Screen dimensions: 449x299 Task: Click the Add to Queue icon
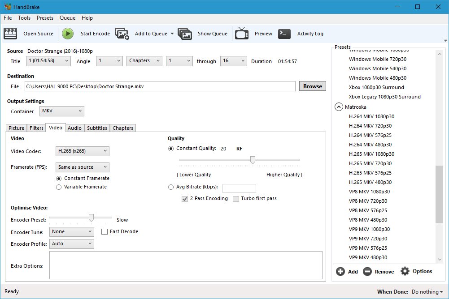(122, 34)
